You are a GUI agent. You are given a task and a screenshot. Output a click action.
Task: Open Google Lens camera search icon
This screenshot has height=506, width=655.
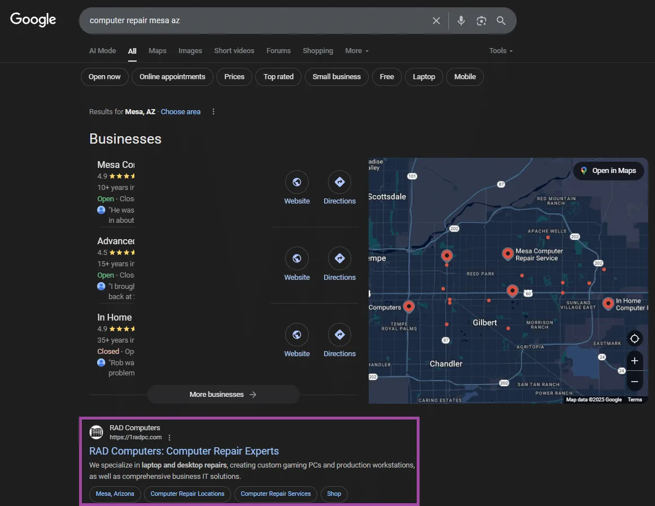tap(481, 20)
